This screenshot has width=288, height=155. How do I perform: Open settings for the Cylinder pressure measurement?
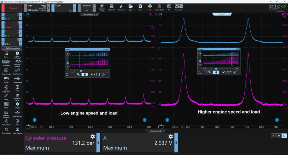pos(93,136)
